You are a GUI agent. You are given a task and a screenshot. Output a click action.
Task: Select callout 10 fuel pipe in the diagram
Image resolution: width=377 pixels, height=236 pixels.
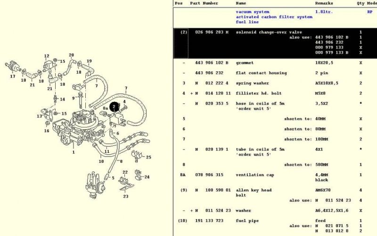101,161
